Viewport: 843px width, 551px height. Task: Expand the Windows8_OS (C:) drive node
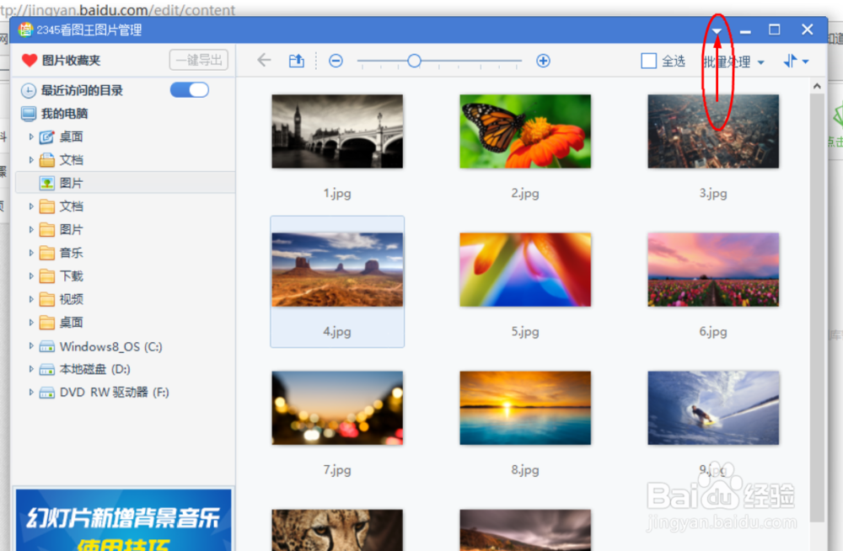31,345
